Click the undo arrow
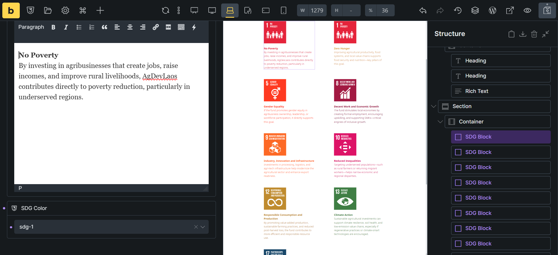The height and width of the screenshot is (255, 558). pos(423,10)
